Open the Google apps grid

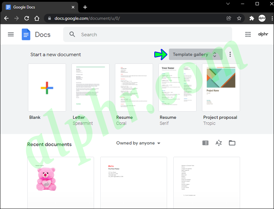point(248,34)
